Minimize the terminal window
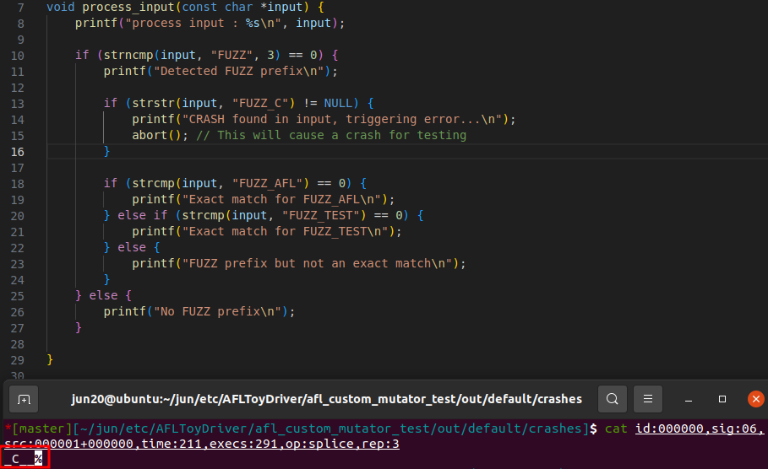Viewport: 768px width, 469px height. [x=689, y=400]
